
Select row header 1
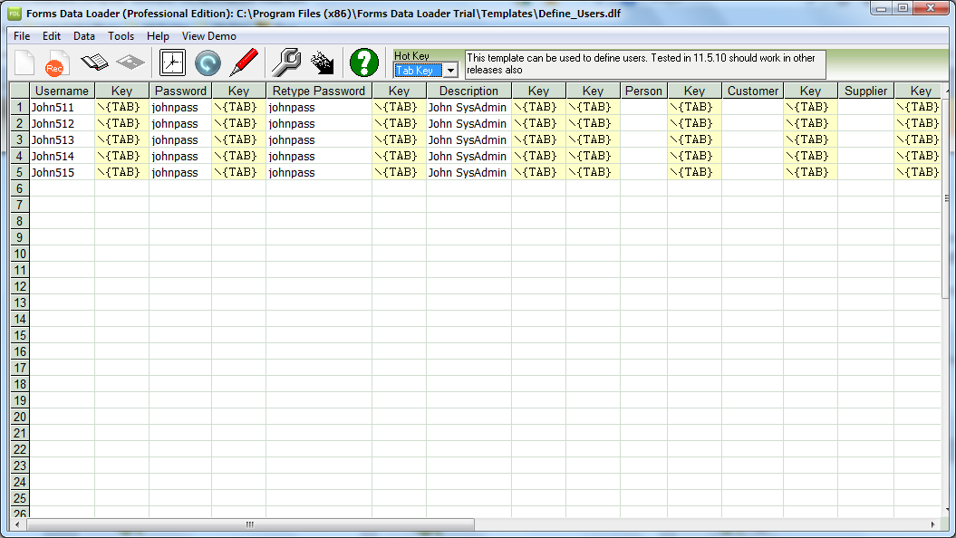(x=20, y=107)
